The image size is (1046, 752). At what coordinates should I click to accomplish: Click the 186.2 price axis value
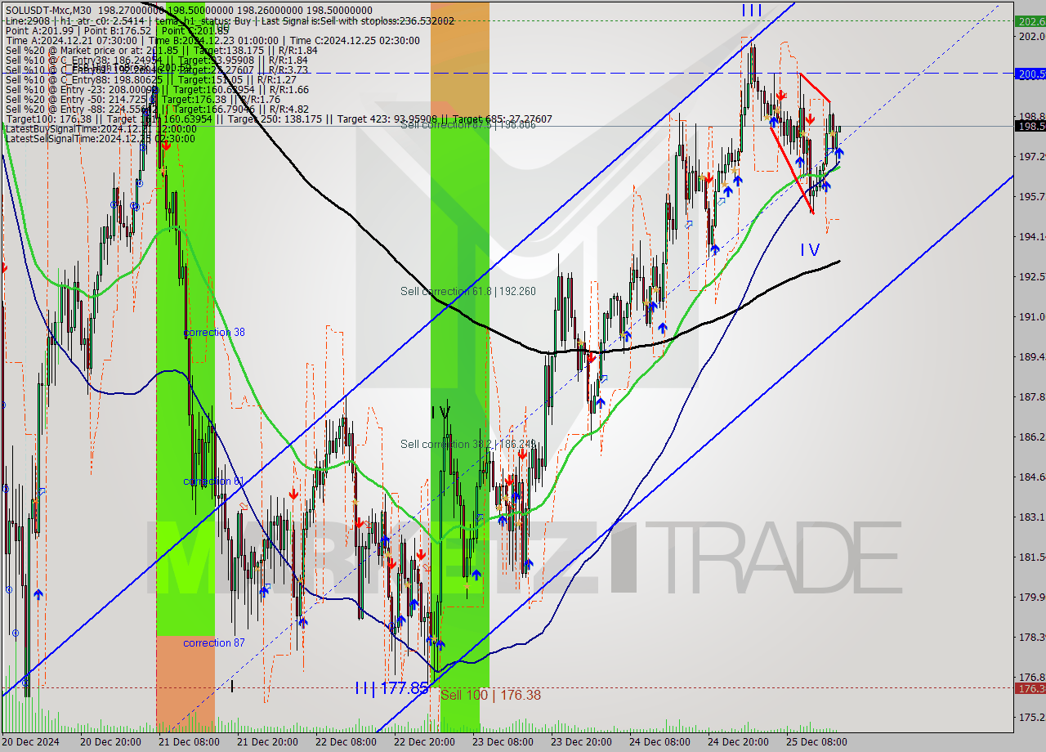coord(1031,436)
